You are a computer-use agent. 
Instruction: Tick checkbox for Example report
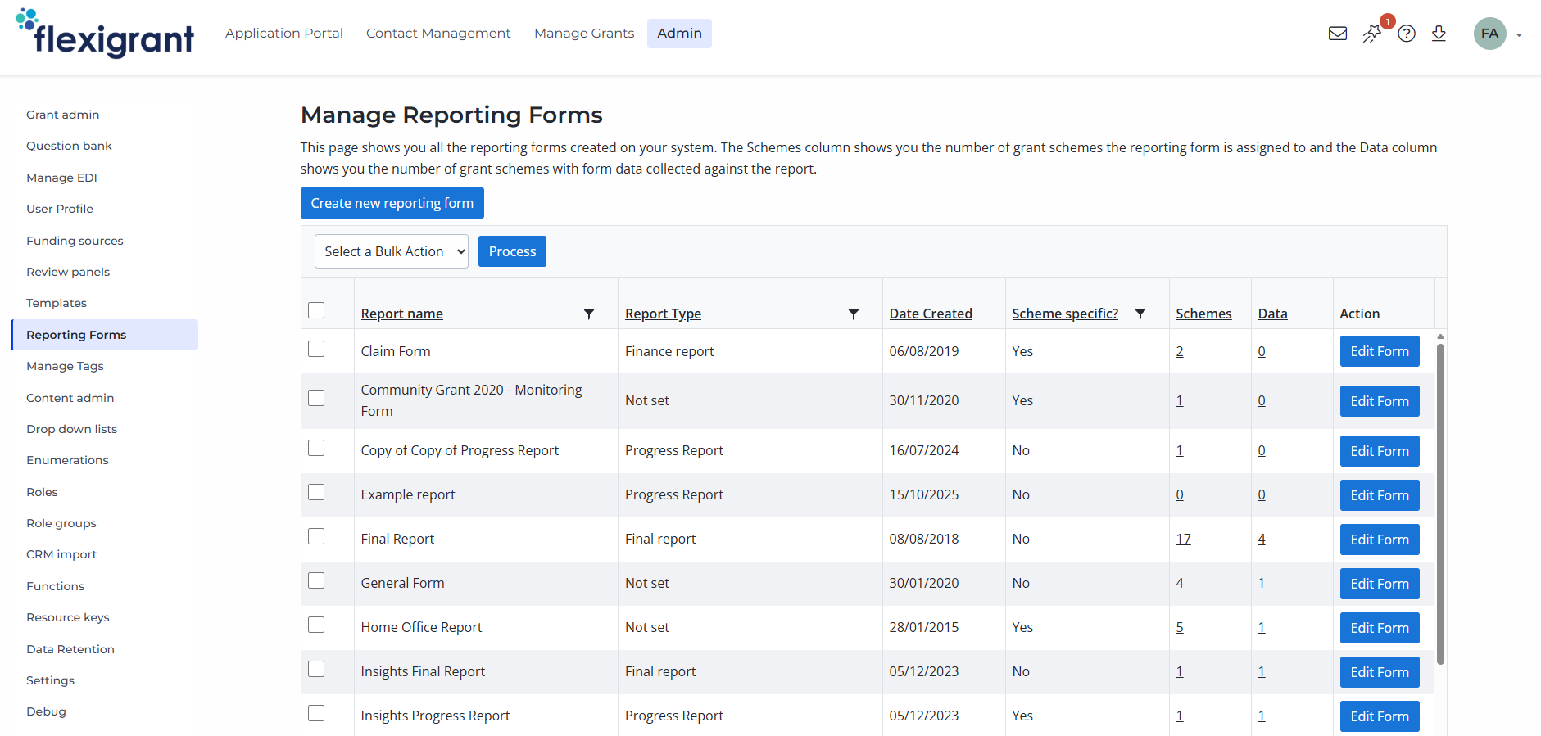316,492
